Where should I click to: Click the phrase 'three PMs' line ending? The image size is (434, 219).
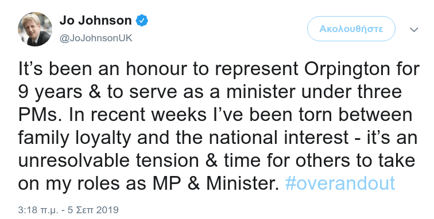[x=379, y=92]
